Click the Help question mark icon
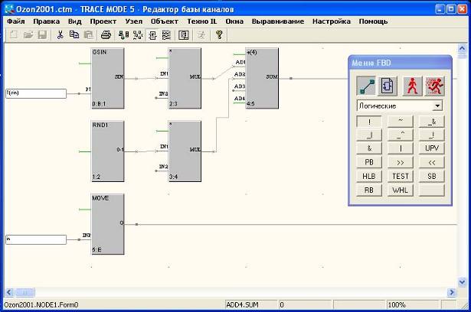Screen dimensions: 471x312 coord(219,35)
